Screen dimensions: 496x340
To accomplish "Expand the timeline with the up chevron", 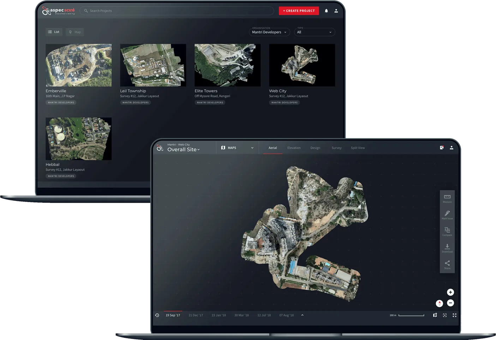I will tap(302, 315).
